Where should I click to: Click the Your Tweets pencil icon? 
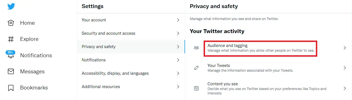click(x=196, y=68)
